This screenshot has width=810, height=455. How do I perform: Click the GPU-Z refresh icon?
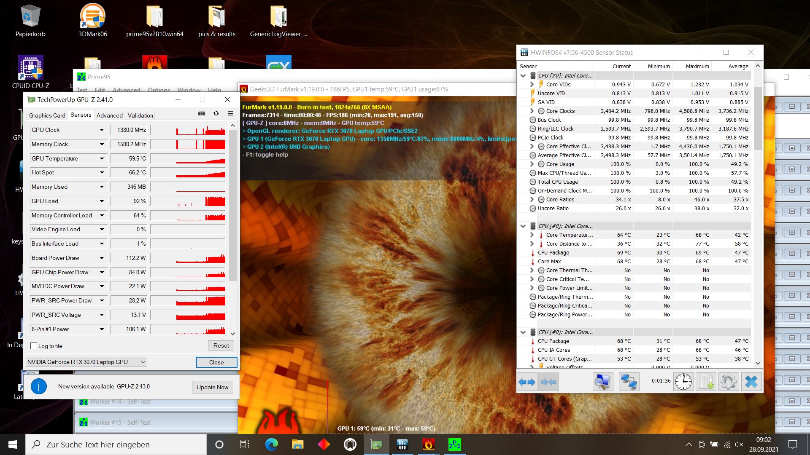(216, 114)
